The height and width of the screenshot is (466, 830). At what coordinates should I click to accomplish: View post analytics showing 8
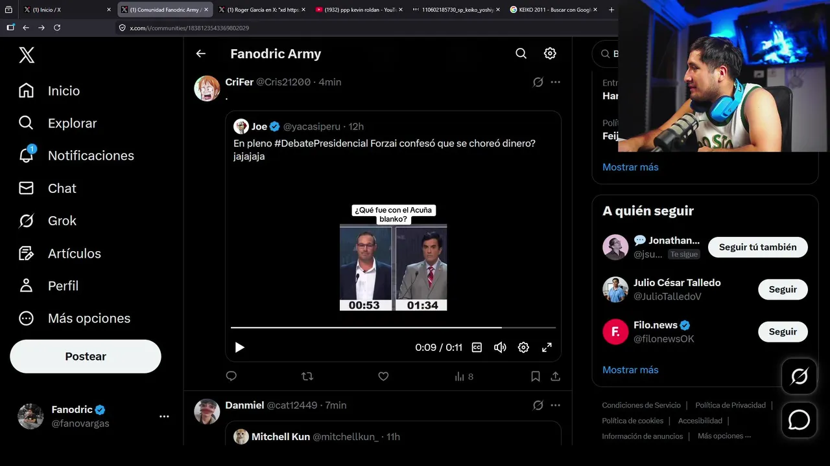click(x=464, y=376)
